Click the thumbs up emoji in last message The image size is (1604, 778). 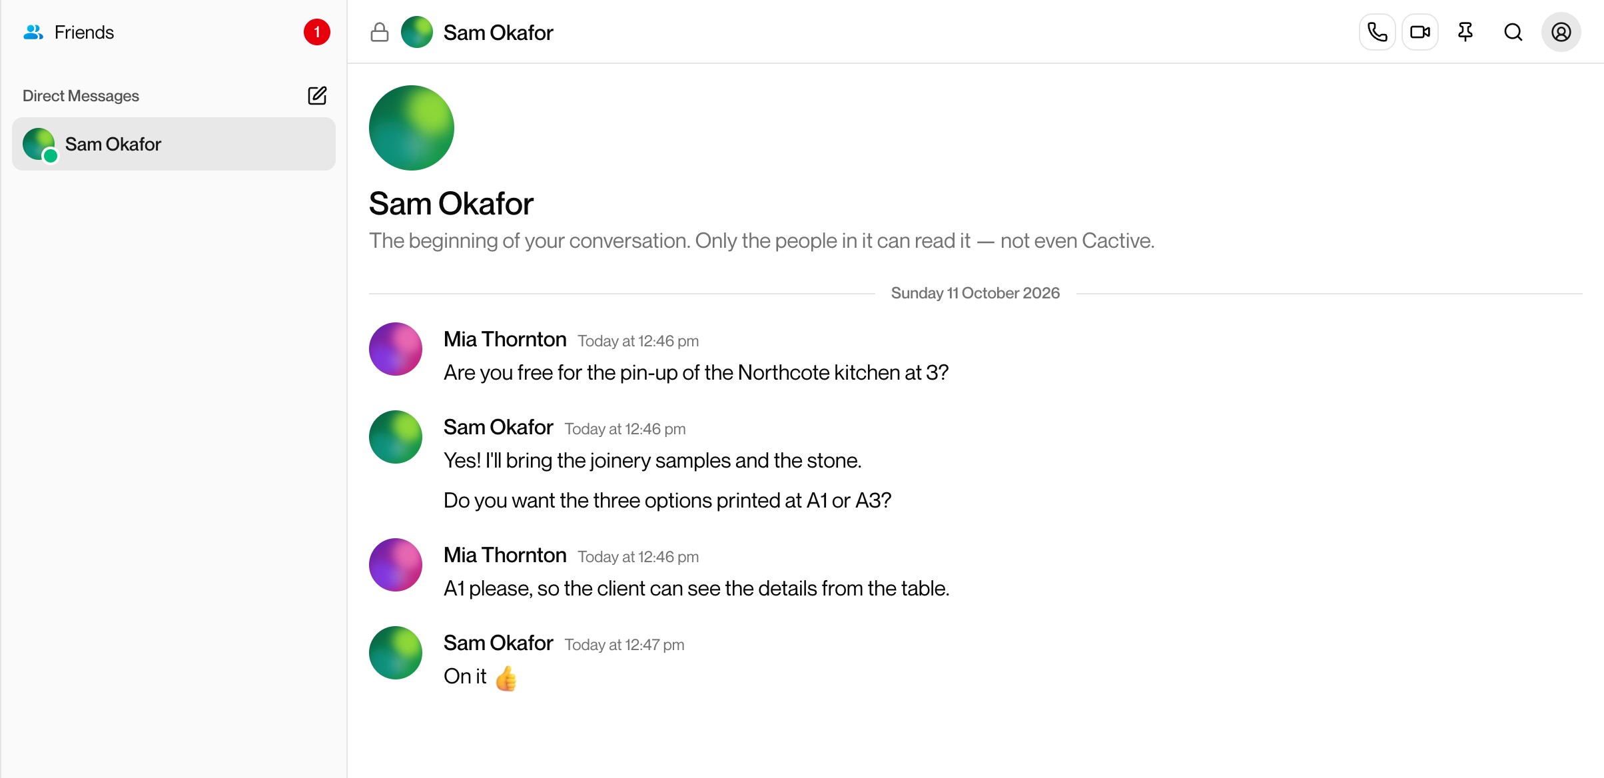(x=506, y=678)
